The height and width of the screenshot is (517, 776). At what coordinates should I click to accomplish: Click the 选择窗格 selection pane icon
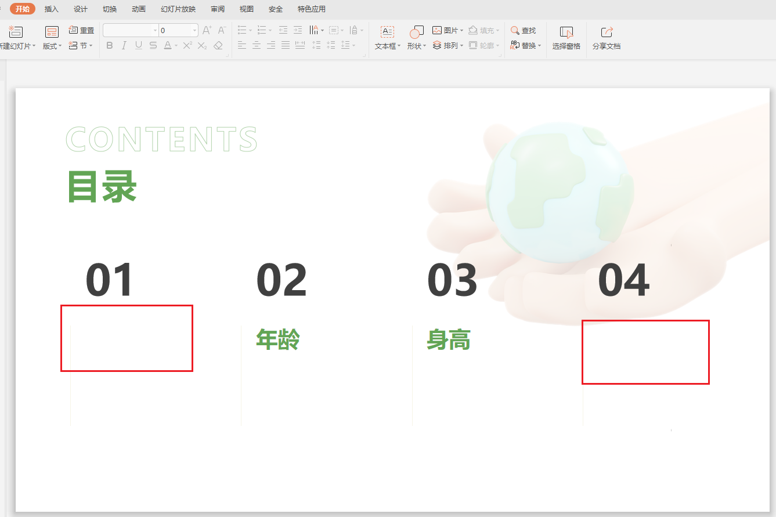566,36
